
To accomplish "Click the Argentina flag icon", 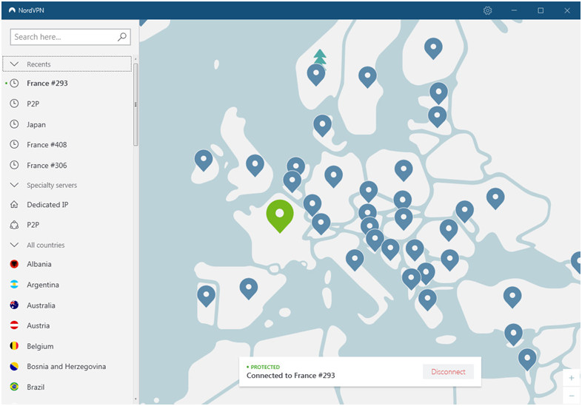I will click(x=14, y=285).
